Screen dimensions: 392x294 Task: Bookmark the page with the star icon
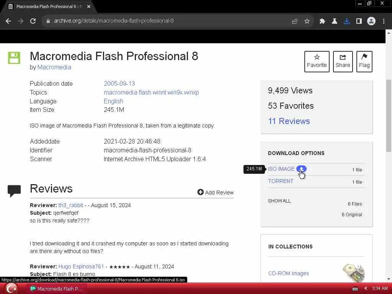coord(307,21)
